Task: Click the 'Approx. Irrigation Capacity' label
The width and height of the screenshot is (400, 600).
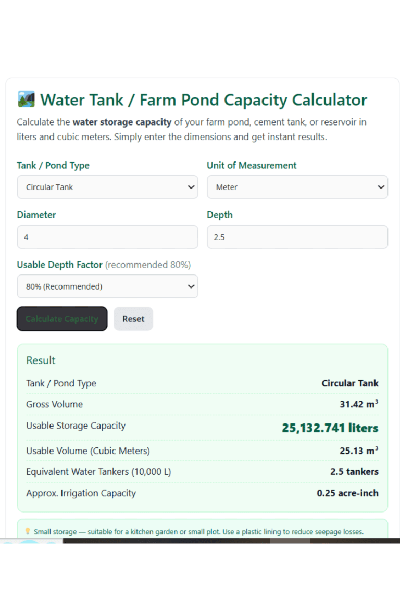Action: (x=81, y=493)
